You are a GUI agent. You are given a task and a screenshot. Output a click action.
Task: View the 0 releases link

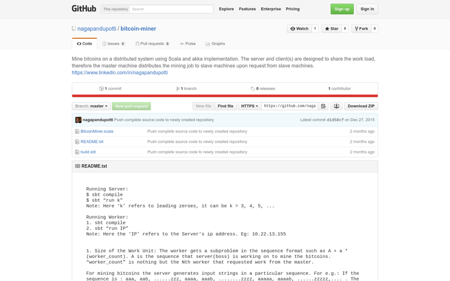263,89
